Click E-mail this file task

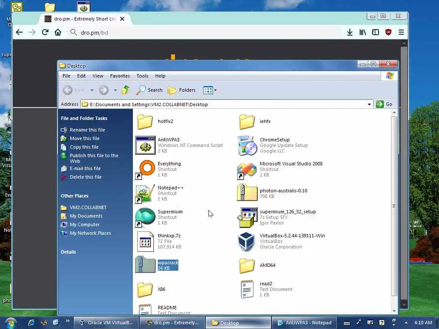(85, 168)
